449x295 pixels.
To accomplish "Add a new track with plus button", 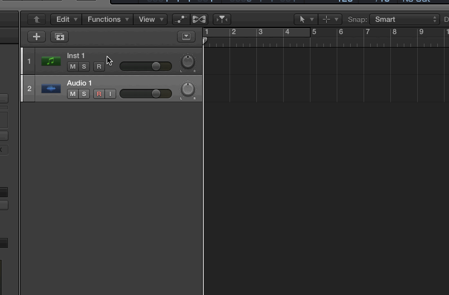I will [37, 37].
